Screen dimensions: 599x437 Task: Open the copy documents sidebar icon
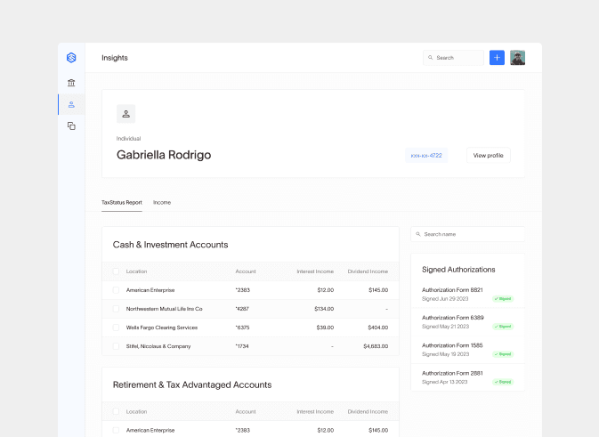pyautogui.click(x=71, y=126)
